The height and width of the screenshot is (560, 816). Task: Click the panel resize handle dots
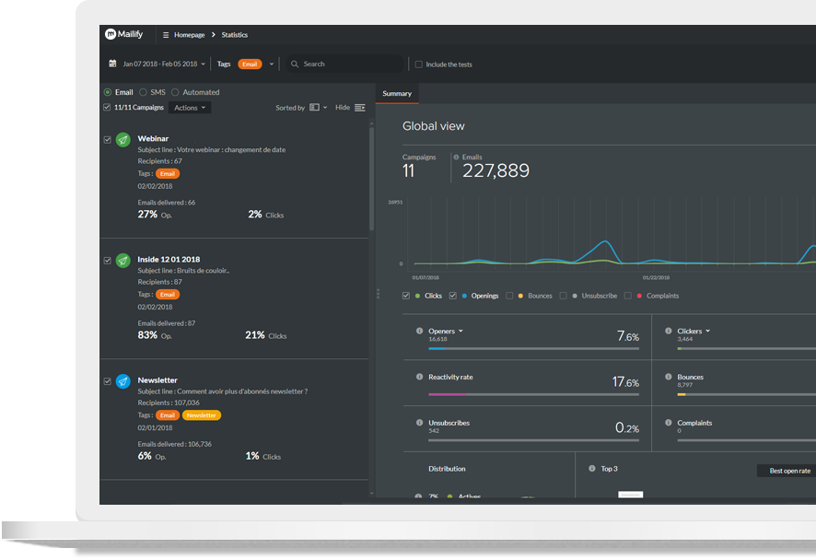378,294
